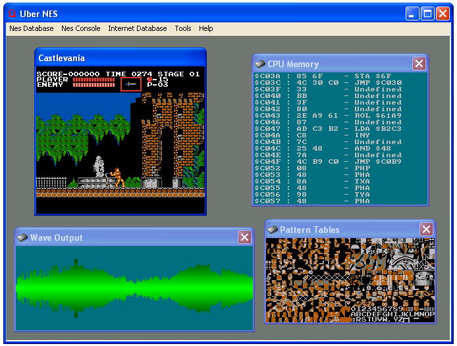Click the stone statue in the game scene
The image size is (457, 346).
(x=99, y=166)
